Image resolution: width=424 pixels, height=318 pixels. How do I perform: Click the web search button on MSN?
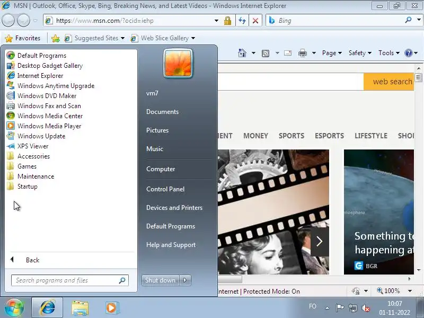[389, 82]
